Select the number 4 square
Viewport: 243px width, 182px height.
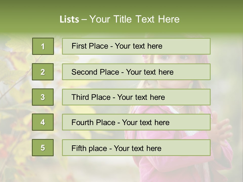(x=43, y=122)
